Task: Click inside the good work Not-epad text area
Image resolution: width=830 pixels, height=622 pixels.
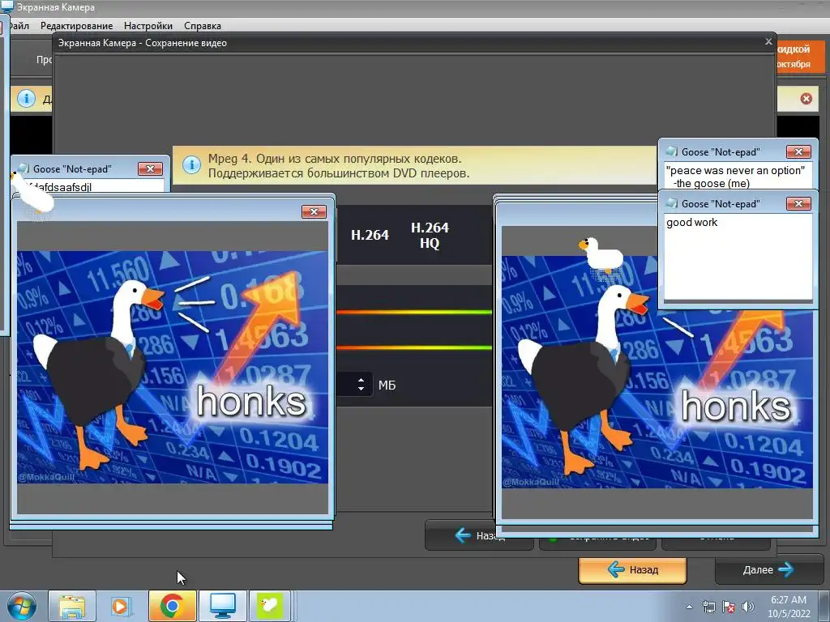Action: 738,257
